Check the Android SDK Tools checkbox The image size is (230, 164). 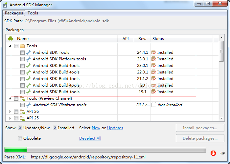(22, 52)
